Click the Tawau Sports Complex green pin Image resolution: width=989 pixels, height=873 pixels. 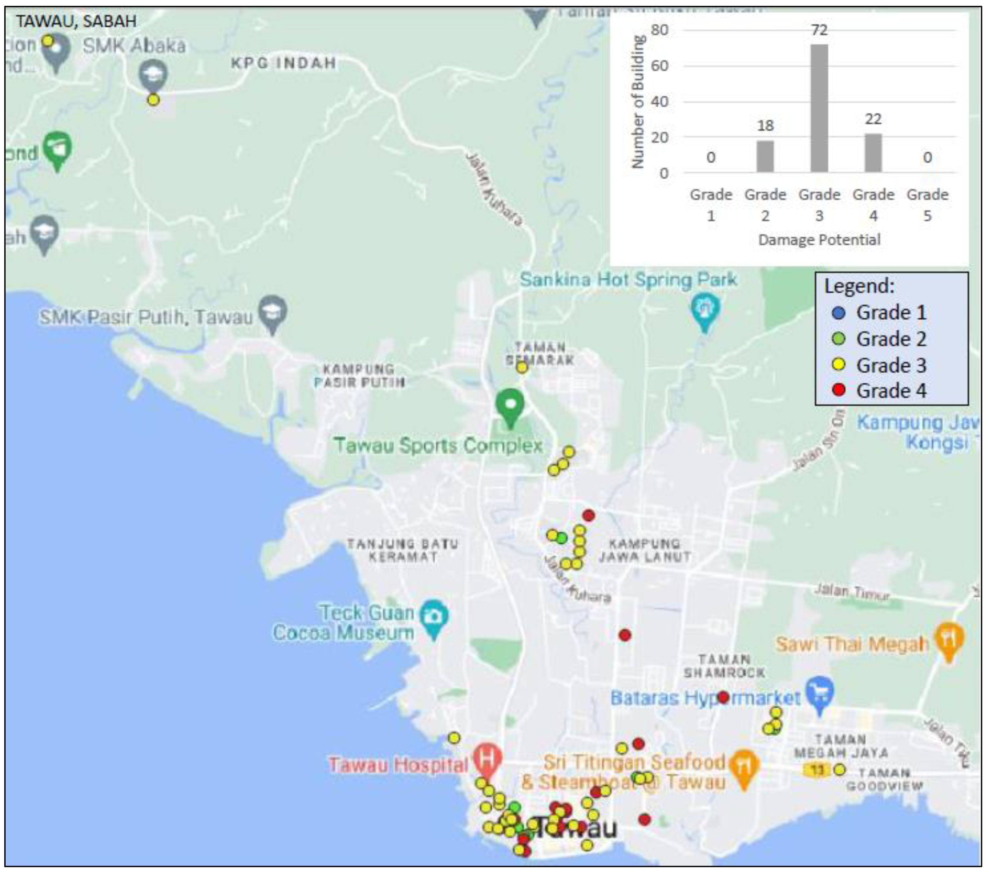point(510,405)
